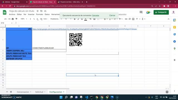The width and height of the screenshot is (178, 100).
Task: Open number format 123 dropdown
Action: 45,19
